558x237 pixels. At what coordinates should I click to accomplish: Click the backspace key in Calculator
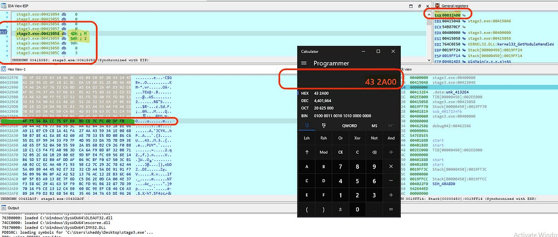[x=374, y=152]
